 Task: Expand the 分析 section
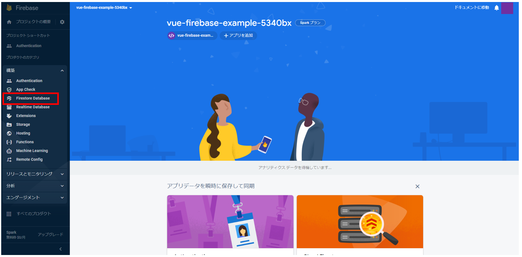tap(35, 186)
